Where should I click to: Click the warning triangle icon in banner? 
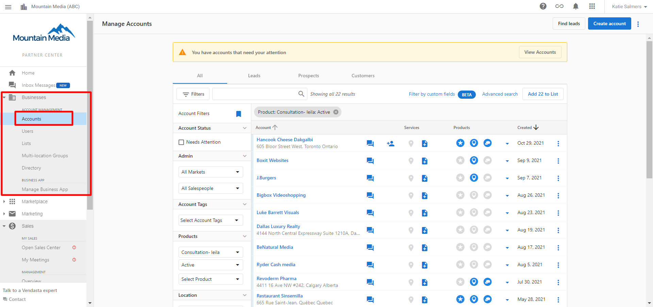(183, 52)
